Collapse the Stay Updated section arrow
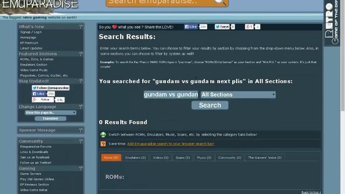The image size is (345, 194). click(x=81, y=81)
